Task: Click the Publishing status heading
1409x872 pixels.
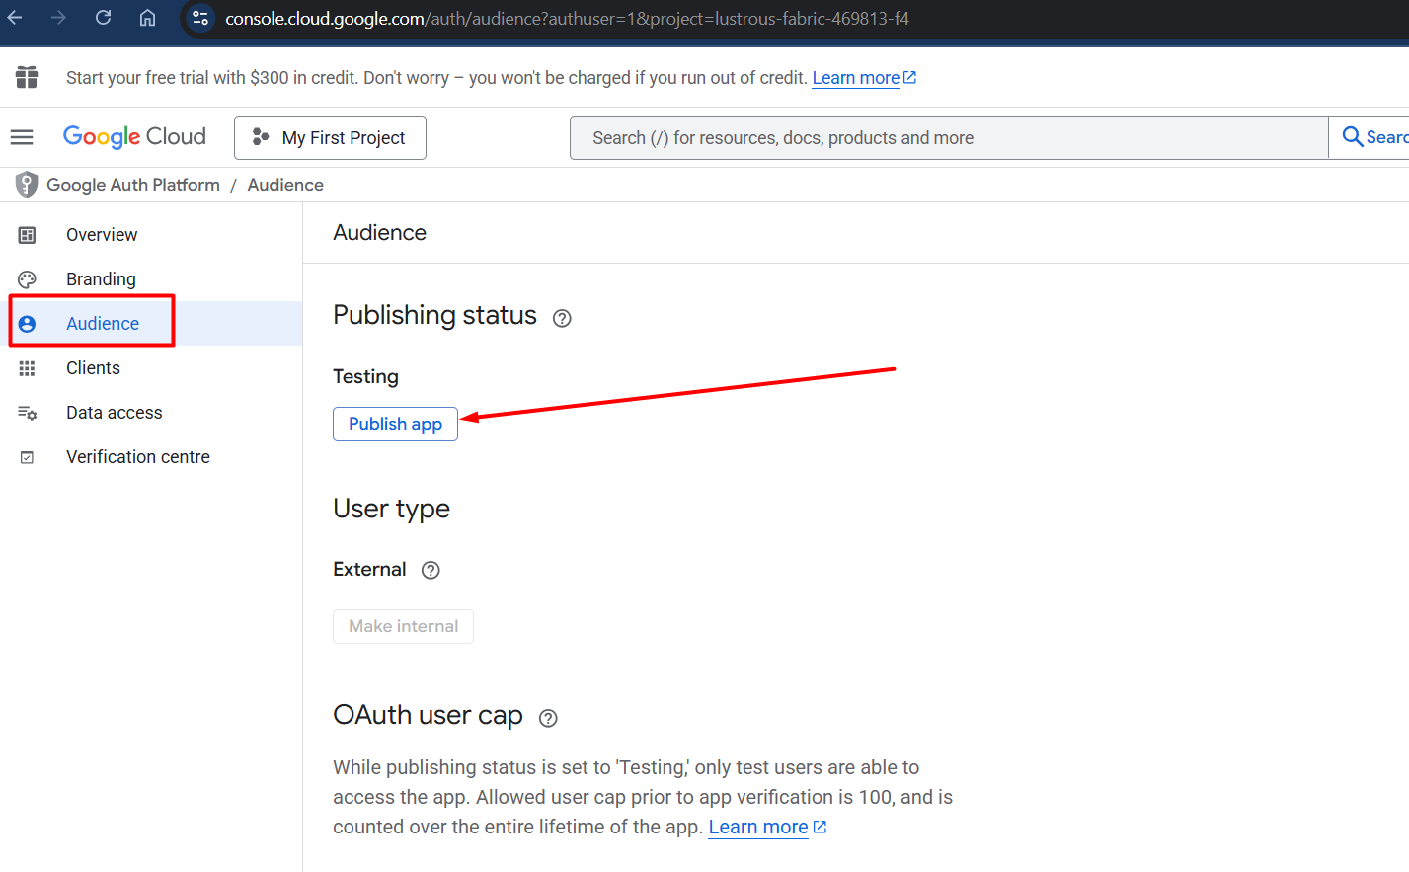Action: 435,315
